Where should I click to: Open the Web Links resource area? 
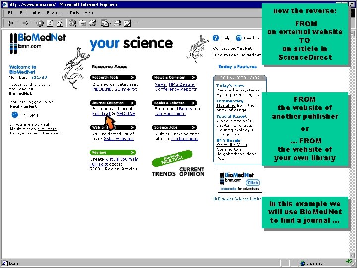113,127
